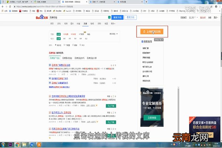Click the white outlined button beside 搜索文档
The height and width of the screenshot is (148, 222).
(131, 17)
